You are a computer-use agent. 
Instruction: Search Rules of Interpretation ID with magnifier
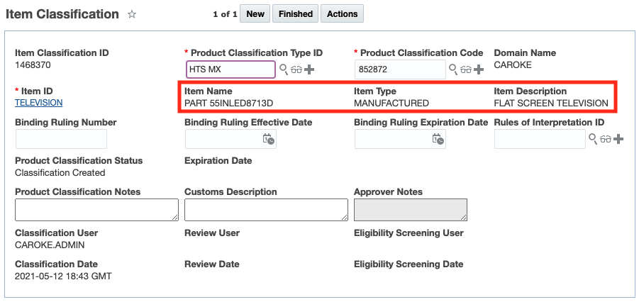point(593,139)
